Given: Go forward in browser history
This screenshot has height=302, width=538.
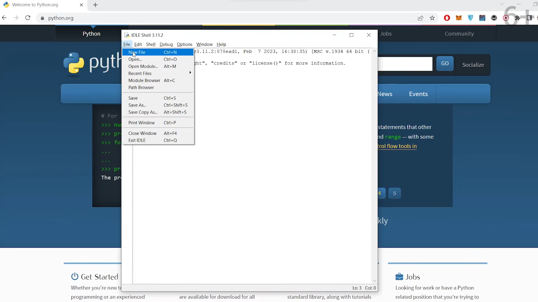Looking at the screenshot, I should coord(16,18).
